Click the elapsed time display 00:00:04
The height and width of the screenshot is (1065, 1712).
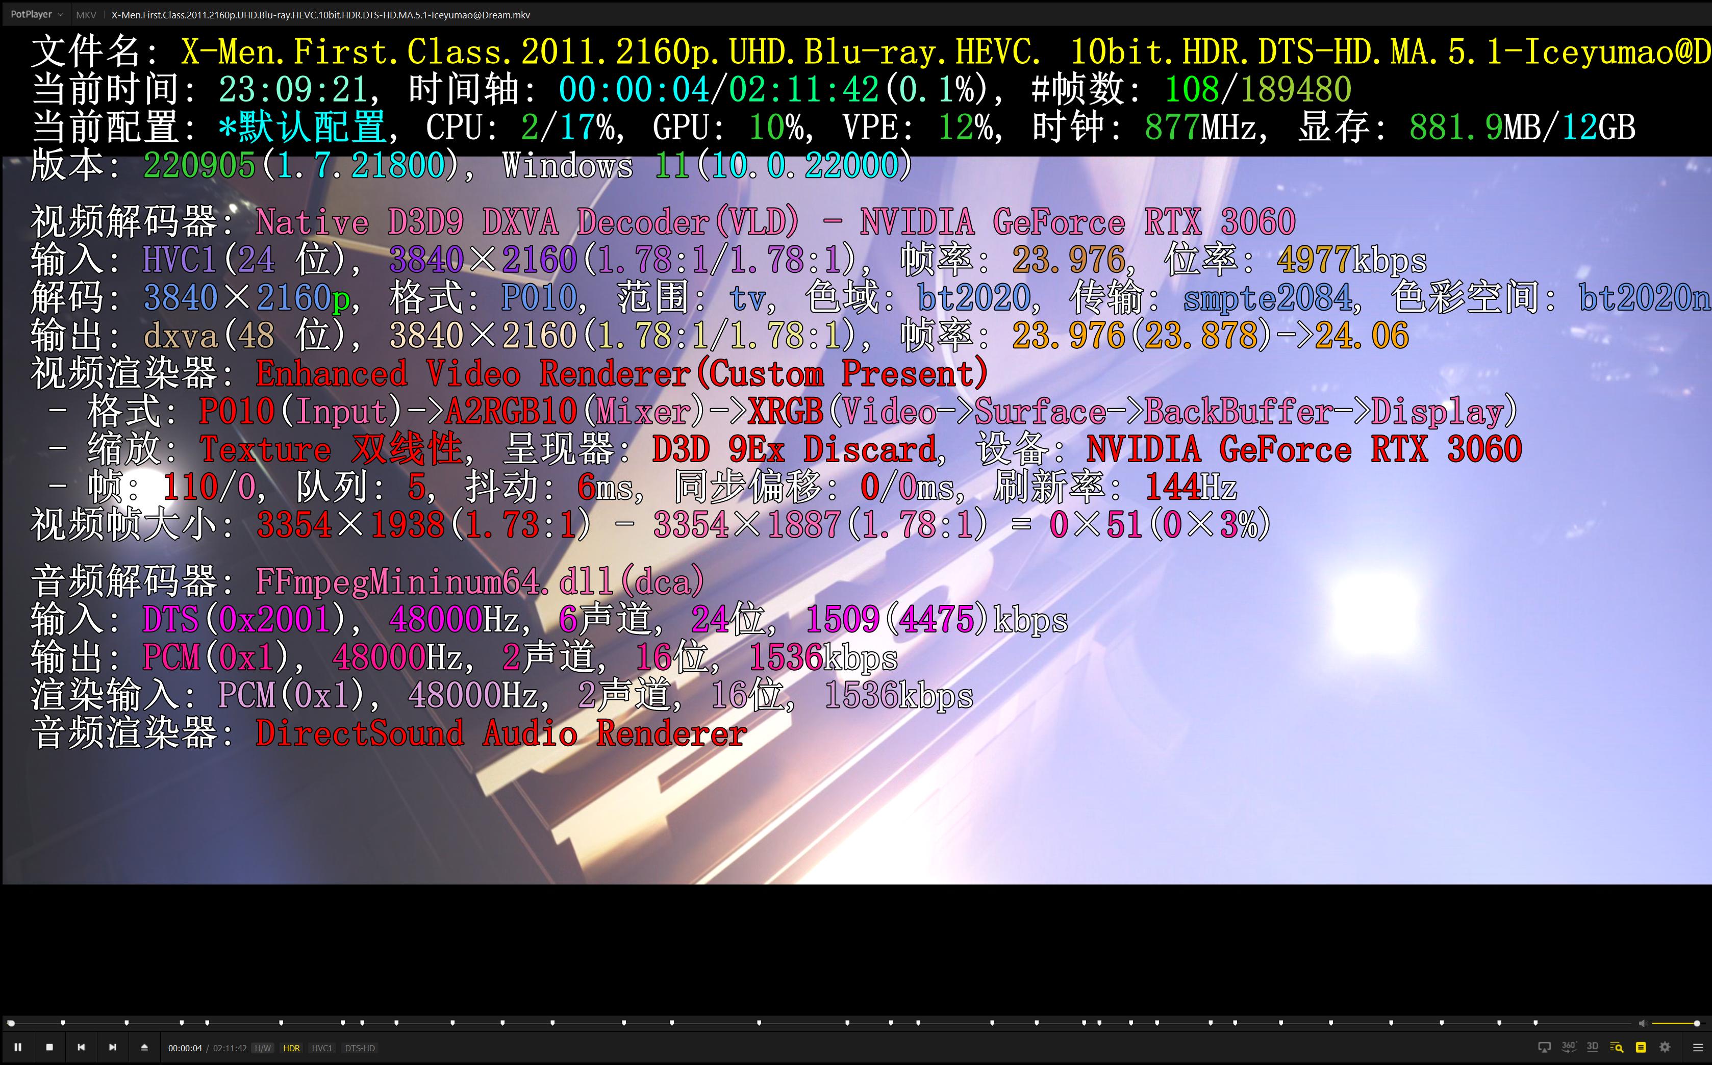pos(185,1048)
